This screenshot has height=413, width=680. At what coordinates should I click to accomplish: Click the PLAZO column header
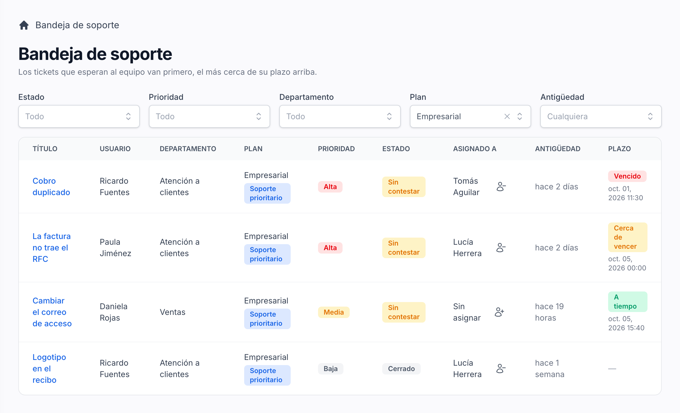coord(620,149)
